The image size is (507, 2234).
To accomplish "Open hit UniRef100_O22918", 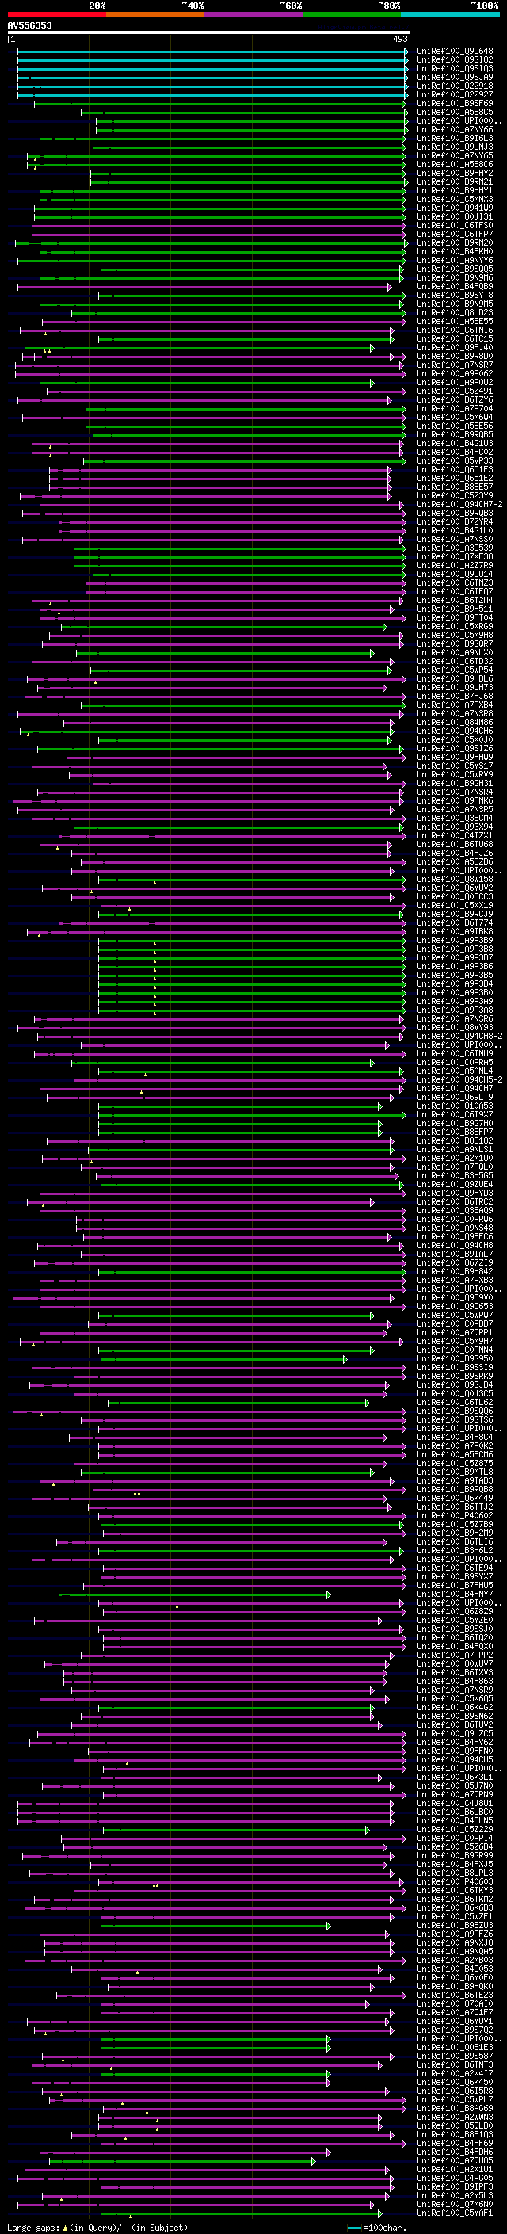I will [455, 86].
